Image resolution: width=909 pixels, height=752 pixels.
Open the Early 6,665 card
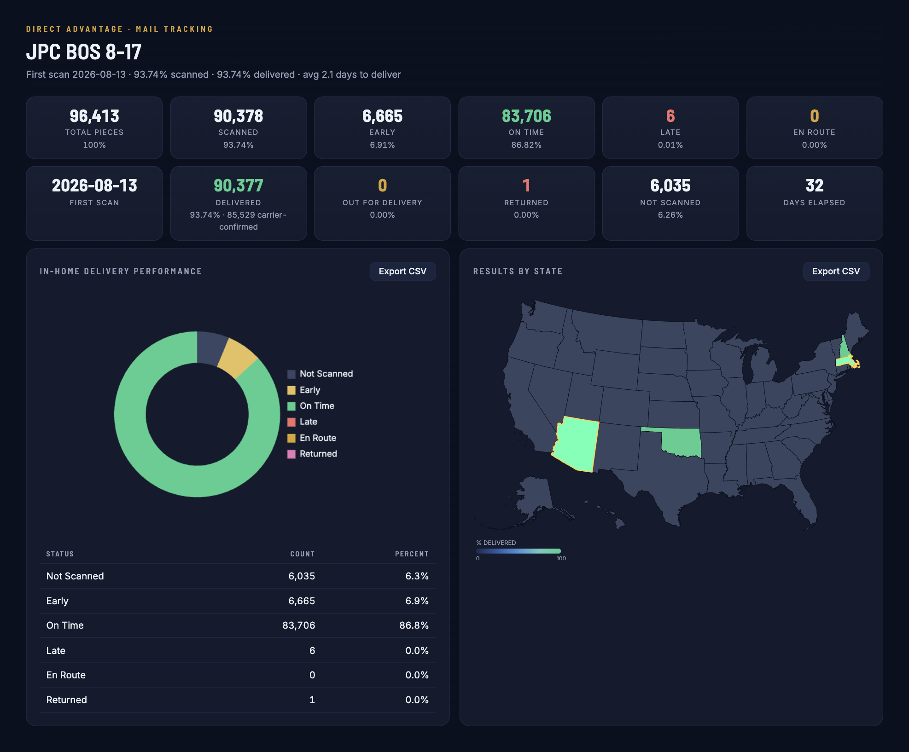point(382,127)
